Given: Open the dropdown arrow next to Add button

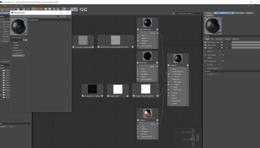Looking at the screenshot, I should (212, 39).
